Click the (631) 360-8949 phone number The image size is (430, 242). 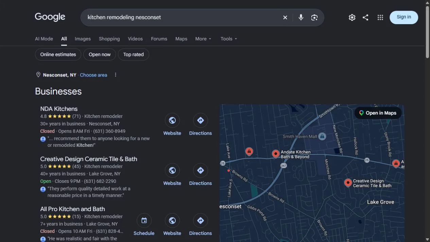click(109, 131)
